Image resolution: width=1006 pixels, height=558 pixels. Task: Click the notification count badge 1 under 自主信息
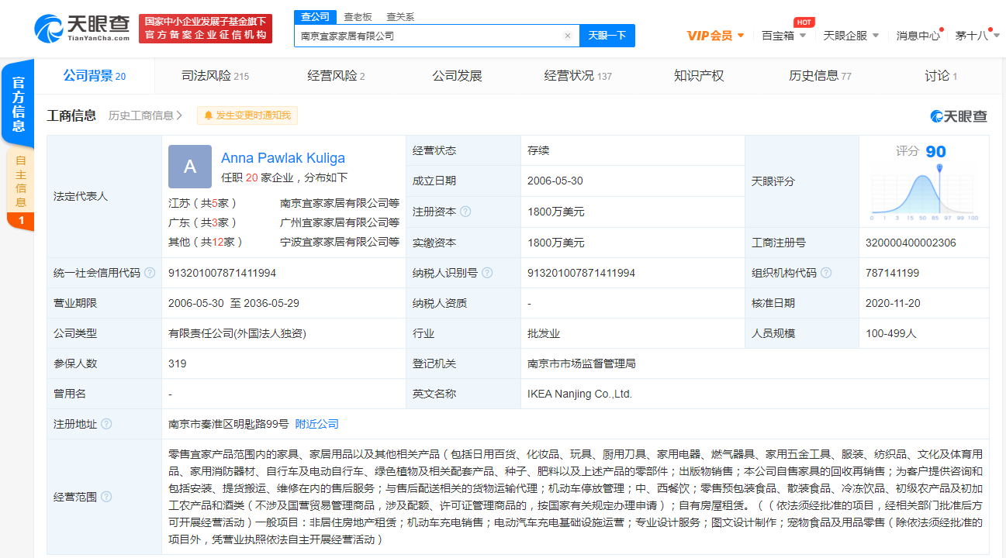pyautogui.click(x=21, y=221)
